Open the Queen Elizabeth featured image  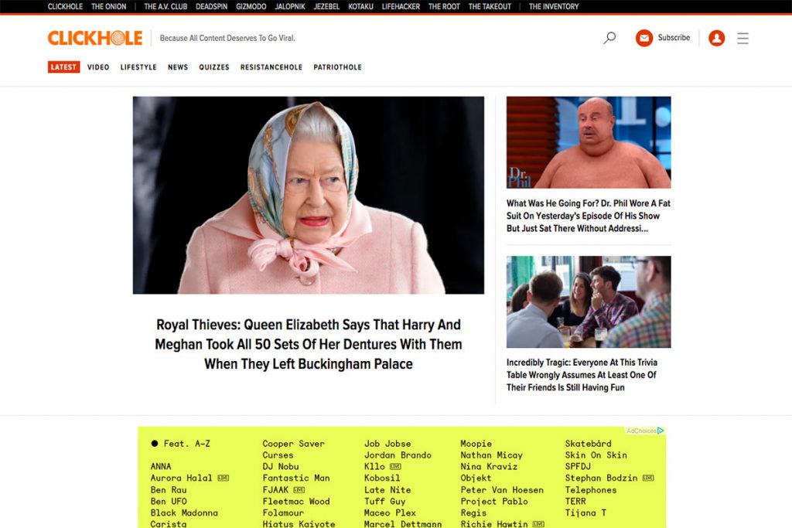[x=308, y=195]
